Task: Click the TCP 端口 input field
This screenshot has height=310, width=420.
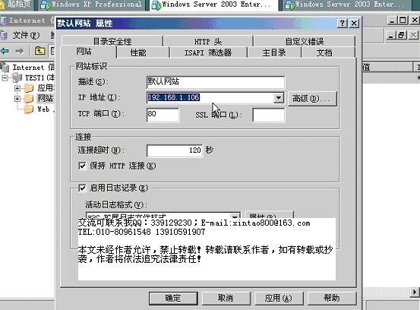Action: point(163,115)
